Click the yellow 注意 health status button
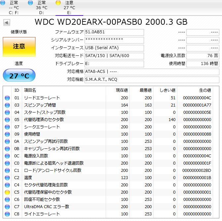The image size is (222, 221). point(19,47)
